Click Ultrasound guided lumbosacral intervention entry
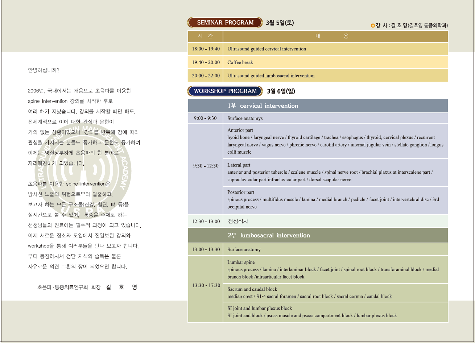The height and width of the screenshot is (343, 475). [271, 76]
